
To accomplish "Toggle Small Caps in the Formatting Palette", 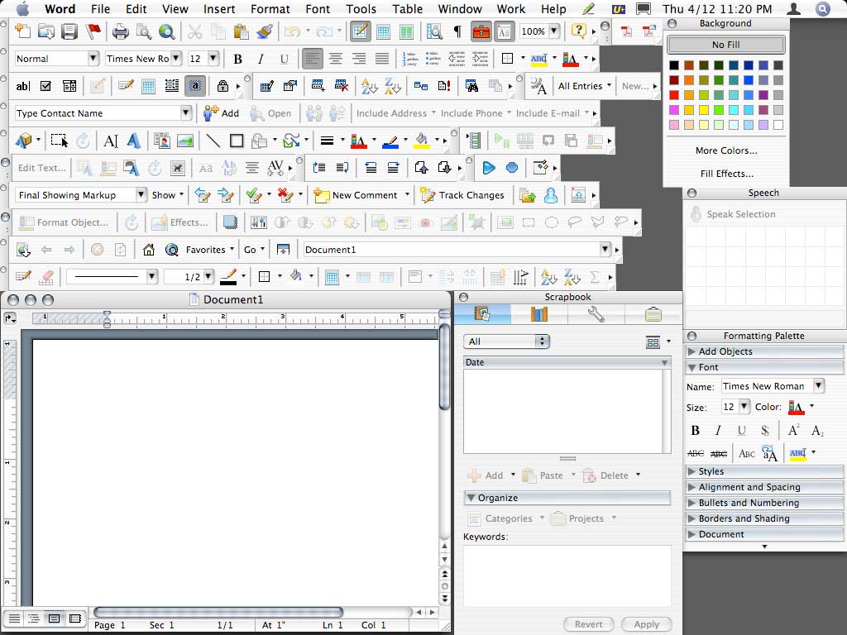I will [x=747, y=454].
